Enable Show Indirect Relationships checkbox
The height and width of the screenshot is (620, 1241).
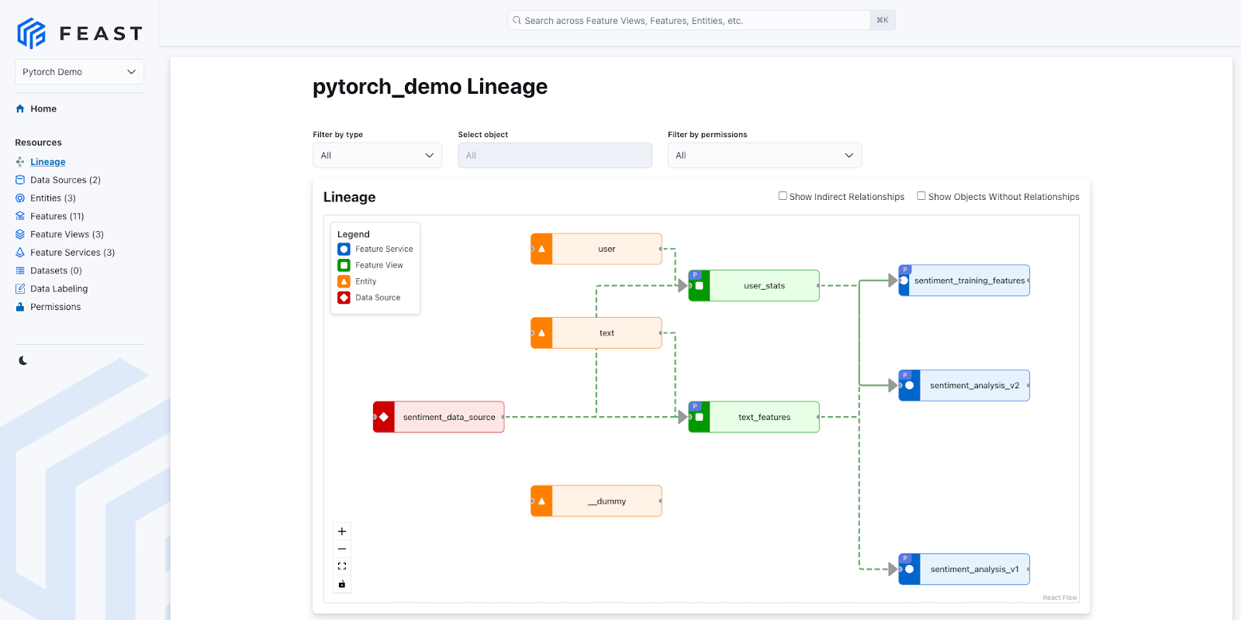(783, 196)
